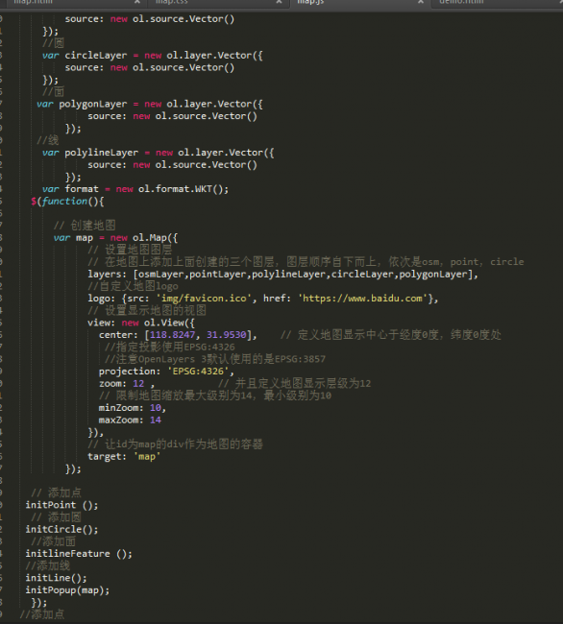Click the latitude value 31.9530
The image size is (563, 624).
point(226,335)
